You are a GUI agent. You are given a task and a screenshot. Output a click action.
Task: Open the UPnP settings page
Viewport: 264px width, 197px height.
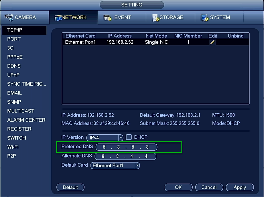click(x=13, y=75)
